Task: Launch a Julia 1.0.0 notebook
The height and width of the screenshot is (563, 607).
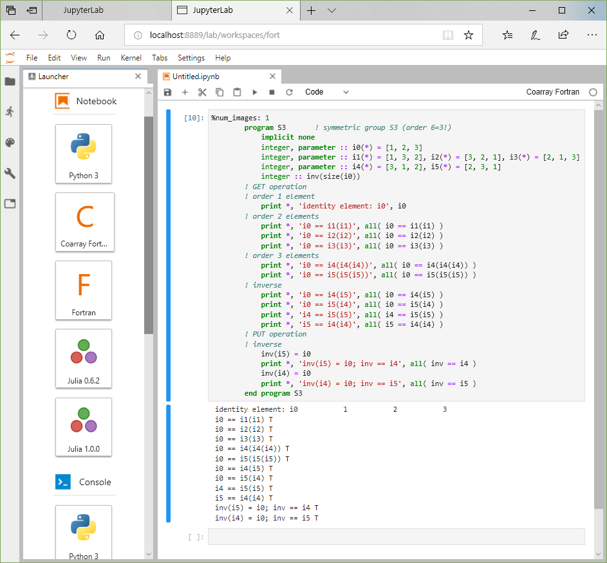Action: (x=84, y=427)
